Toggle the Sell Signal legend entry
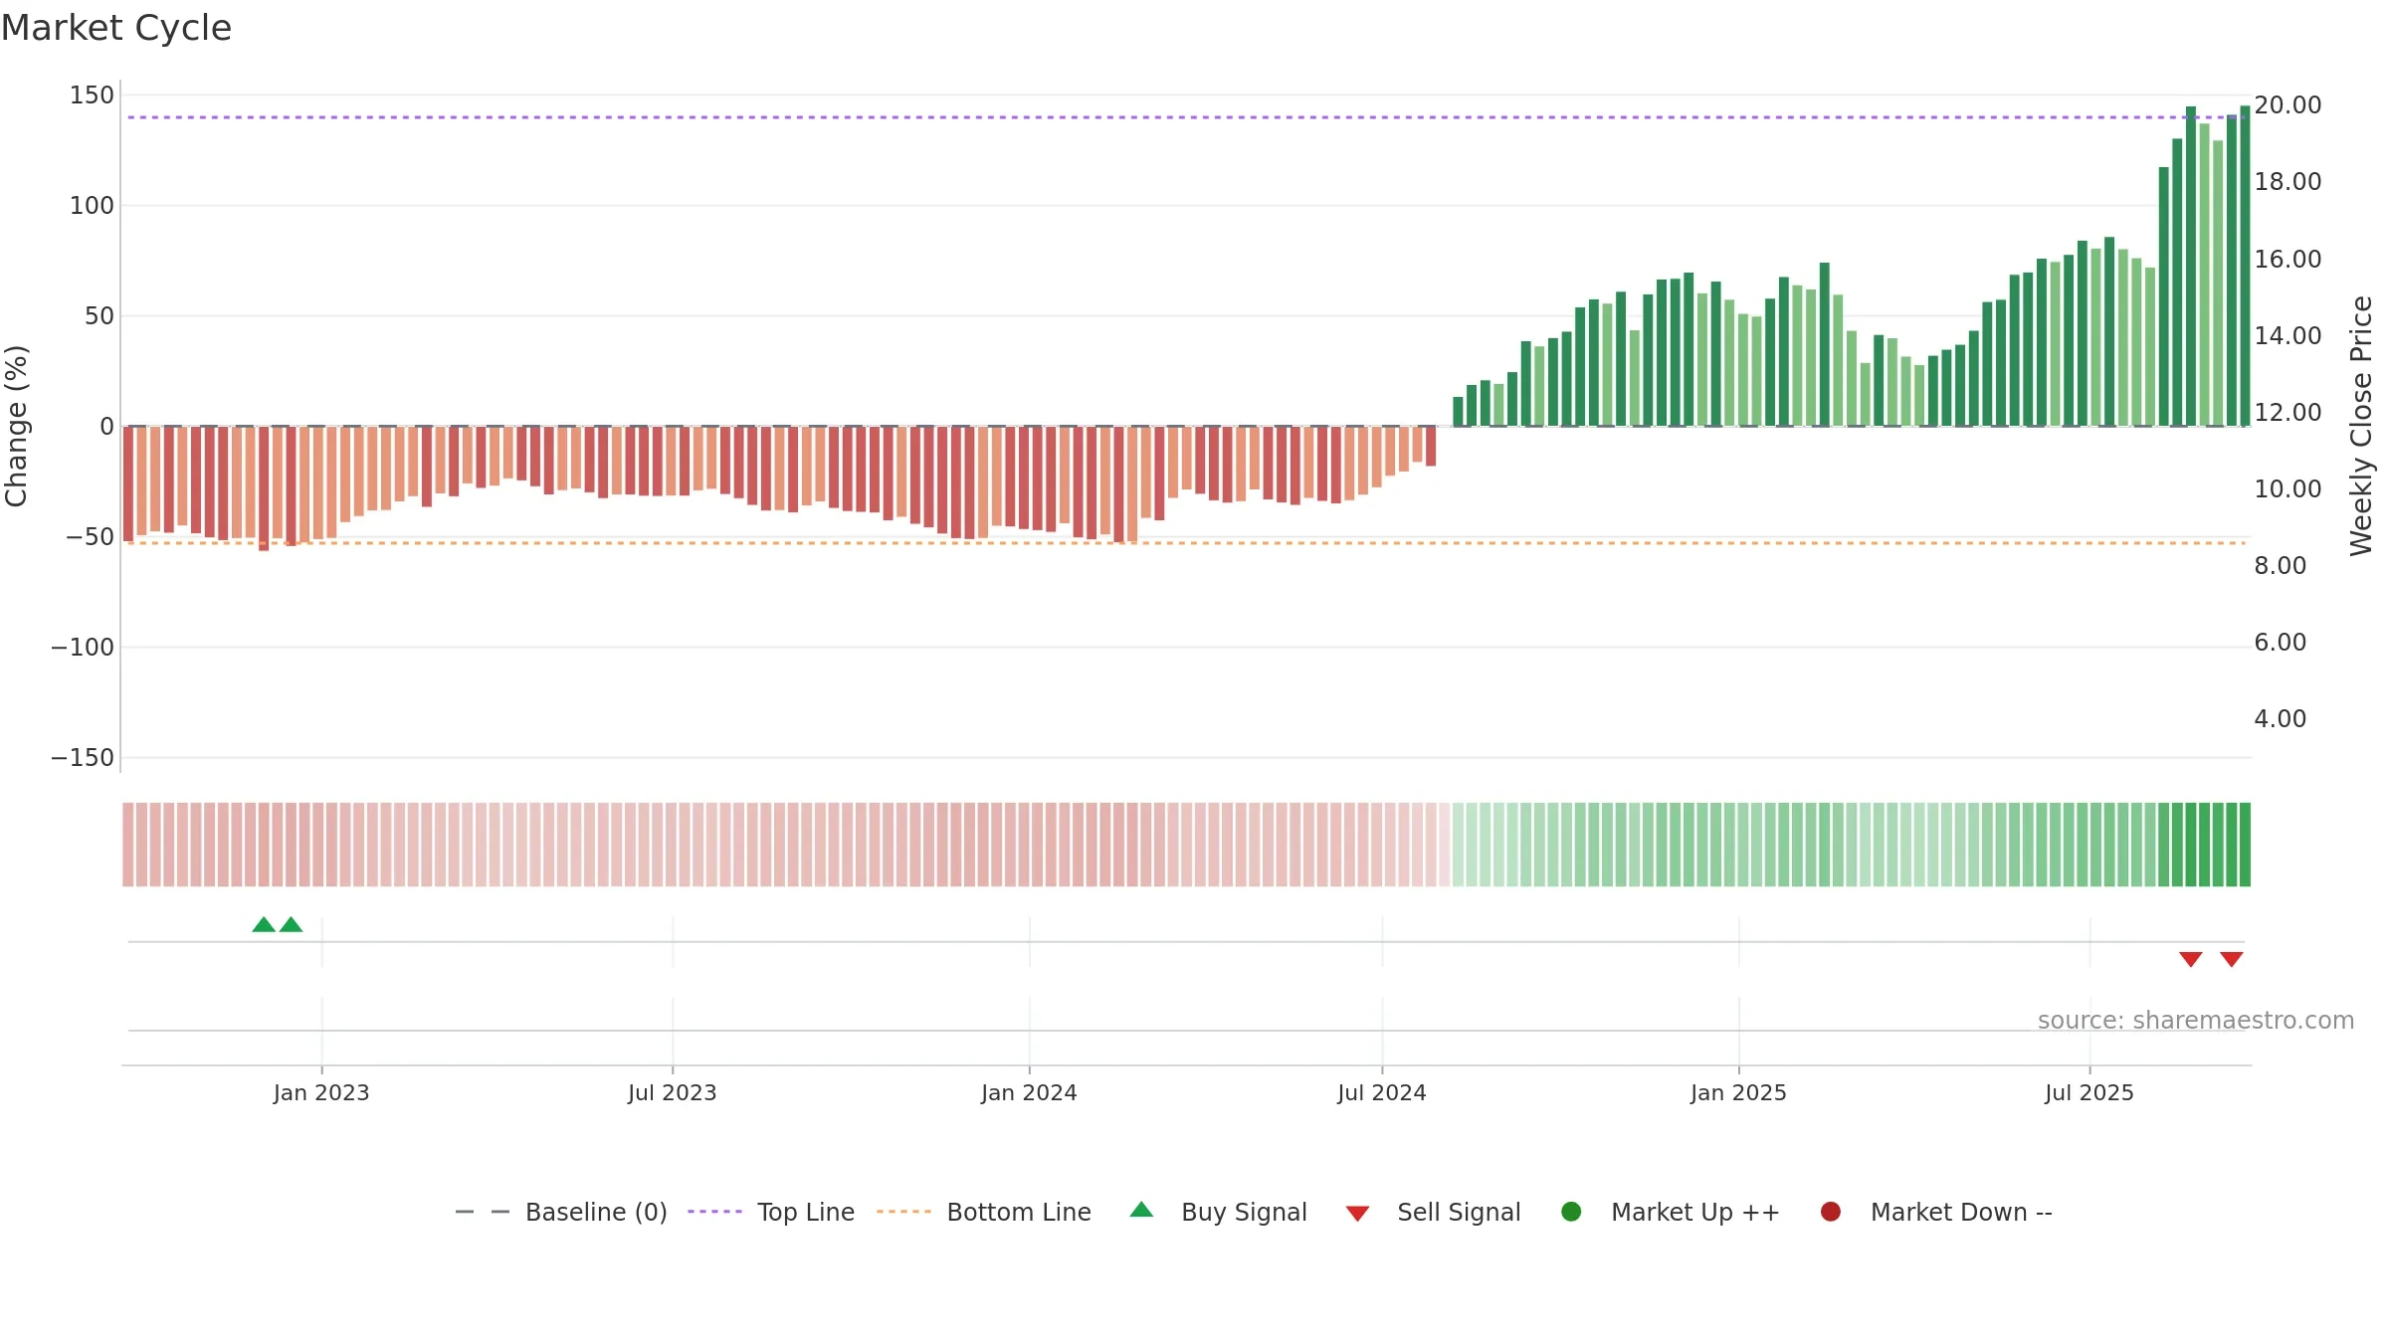This screenshot has width=2388, height=1343. [1434, 1212]
